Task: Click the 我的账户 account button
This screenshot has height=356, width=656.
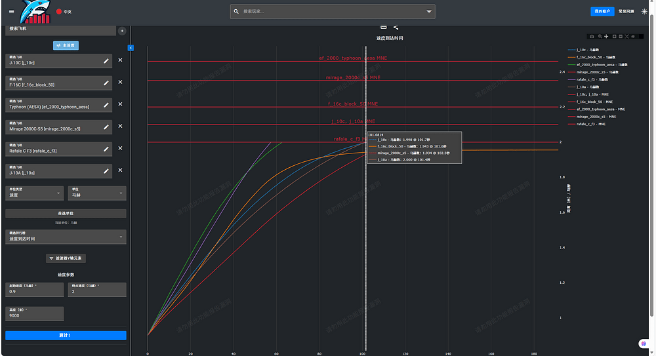Action: tap(602, 11)
